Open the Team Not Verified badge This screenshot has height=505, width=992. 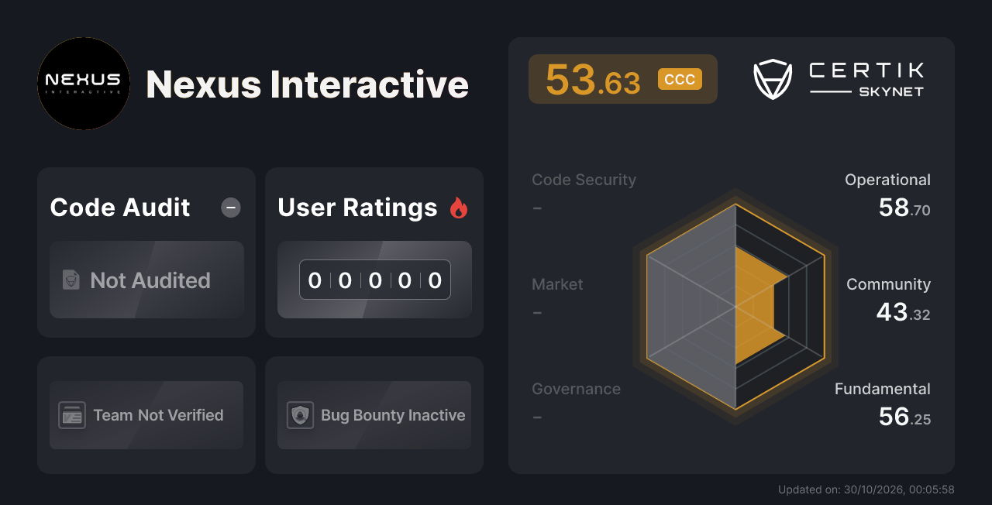tap(146, 415)
